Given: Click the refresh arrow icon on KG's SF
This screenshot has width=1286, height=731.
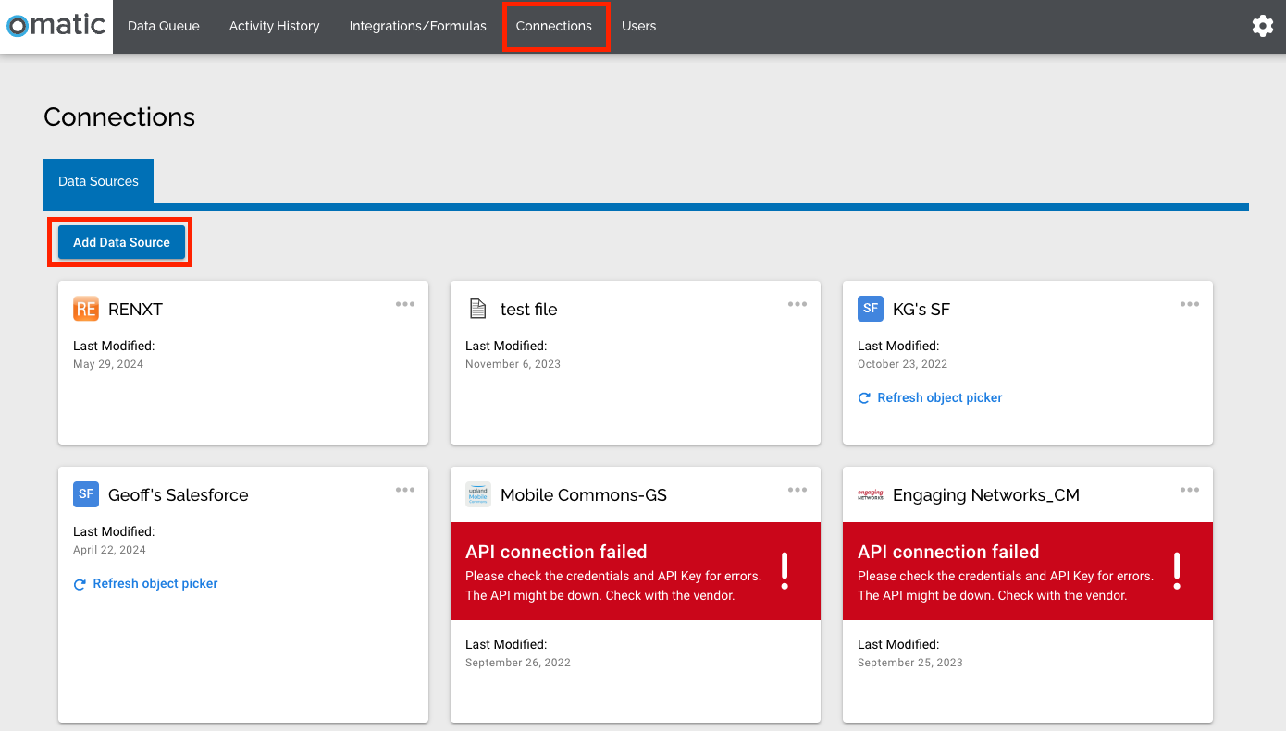Looking at the screenshot, I should tap(864, 397).
